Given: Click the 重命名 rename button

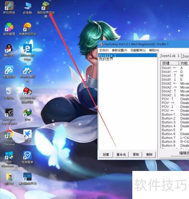Looking at the screenshot, I should coord(121,154).
